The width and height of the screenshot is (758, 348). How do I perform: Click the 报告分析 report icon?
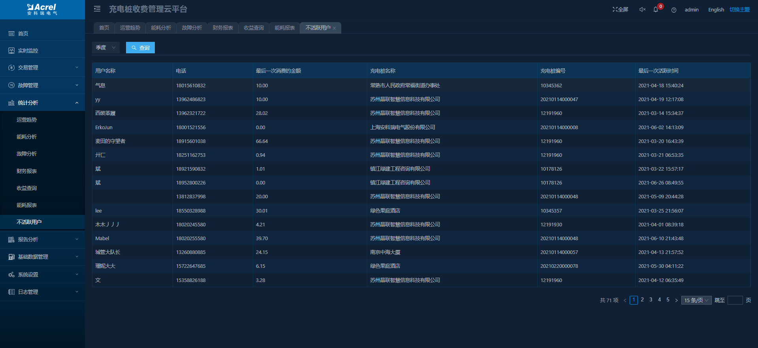11,239
